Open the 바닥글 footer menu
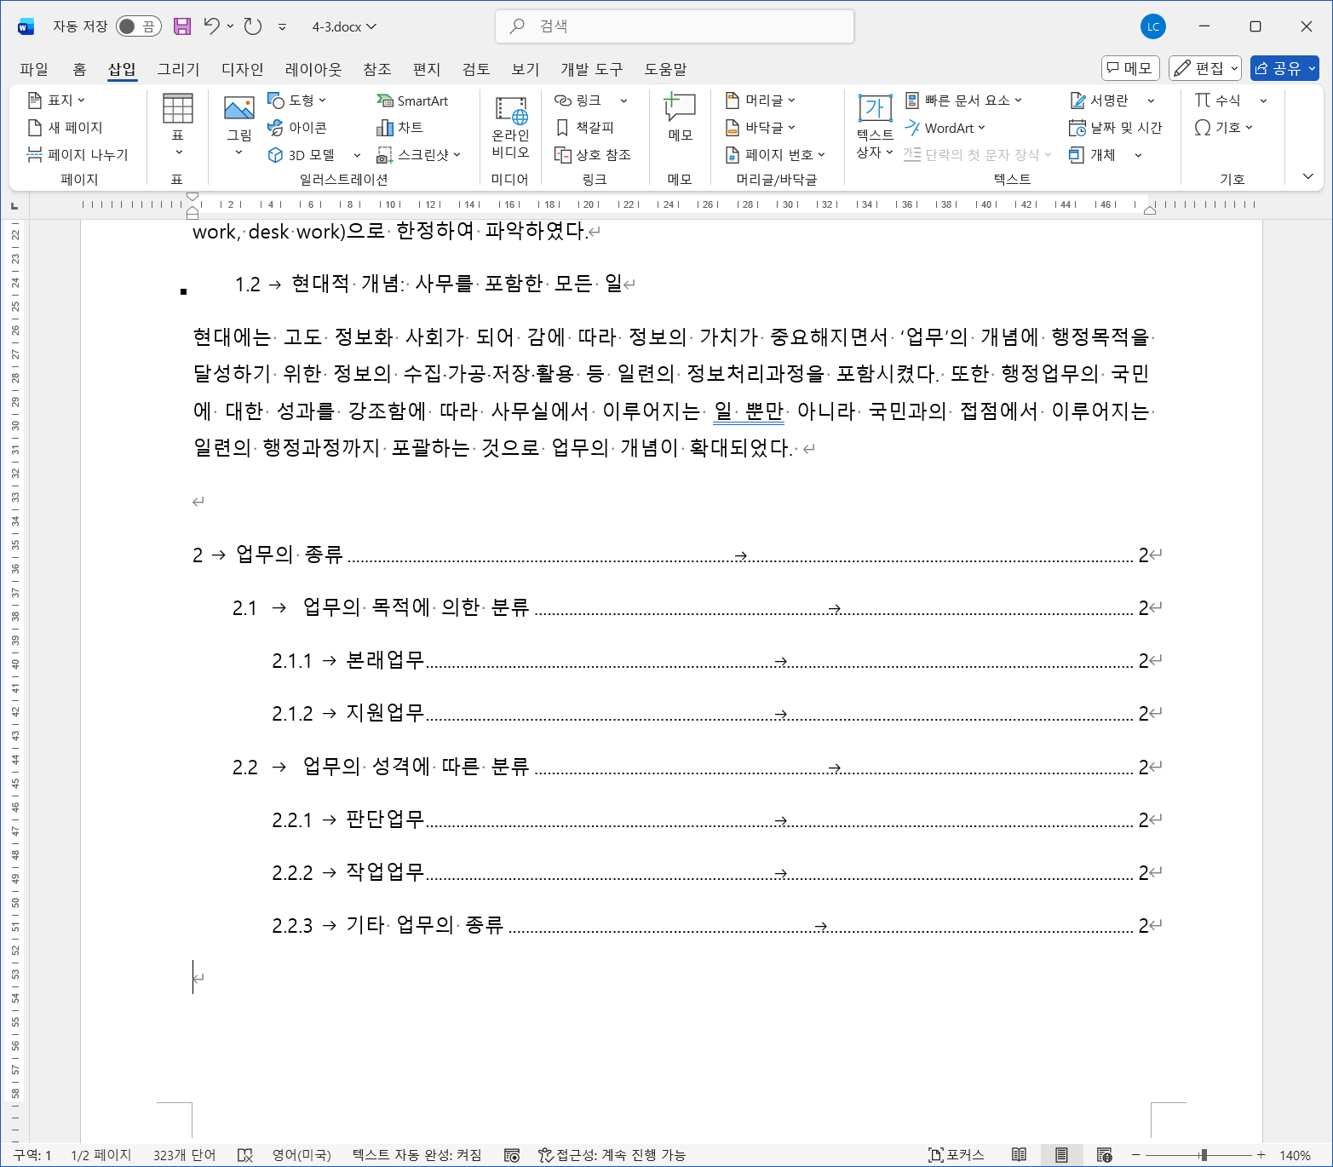 (x=761, y=128)
